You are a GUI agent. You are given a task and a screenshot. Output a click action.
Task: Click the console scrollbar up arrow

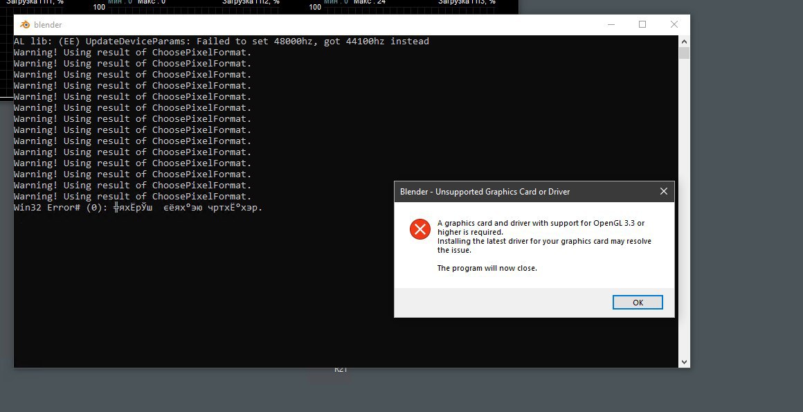(684, 41)
